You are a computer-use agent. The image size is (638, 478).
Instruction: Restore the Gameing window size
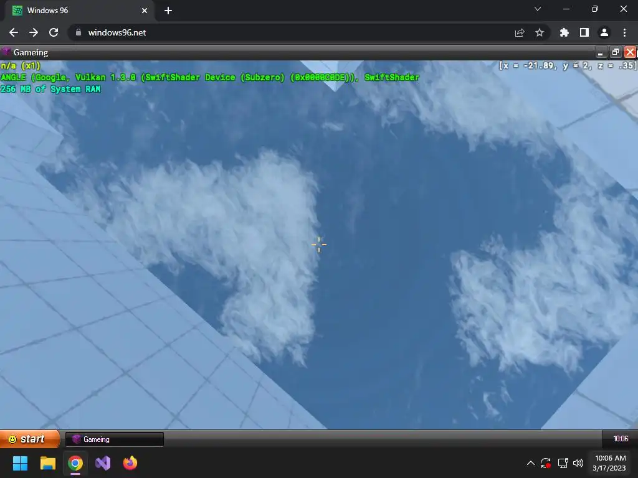tap(615, 52)
